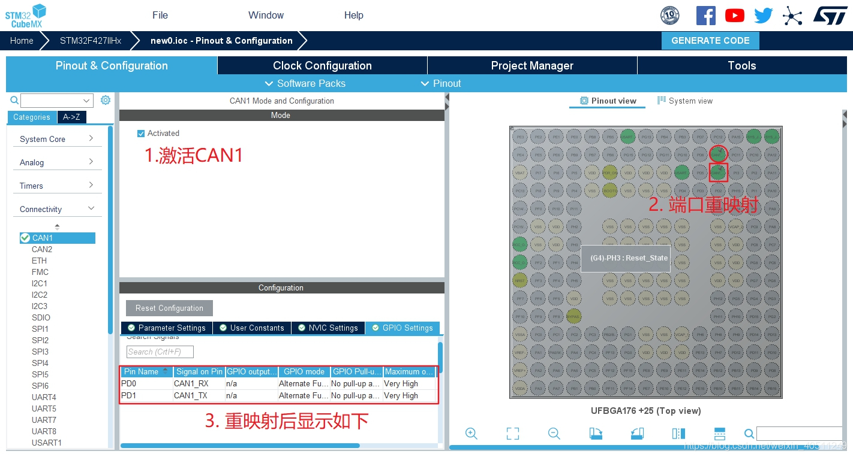Open the Help menu
The image size is (853, 457).
click(354, 16)
